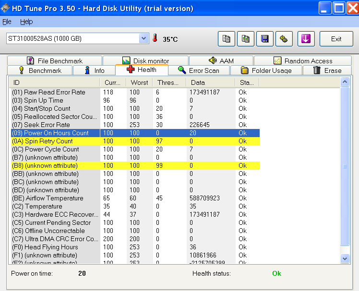The height and width of the screenshot is (291, 359).
Task: Sort by the ID column header
Action: point(55,82)
